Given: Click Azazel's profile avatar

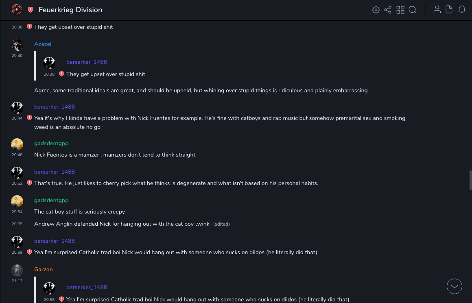Looking at the screenshot, I should click(x=17, y=45).
